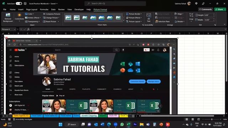Open the File menu

pyautogui.click(x=5, y=10)
